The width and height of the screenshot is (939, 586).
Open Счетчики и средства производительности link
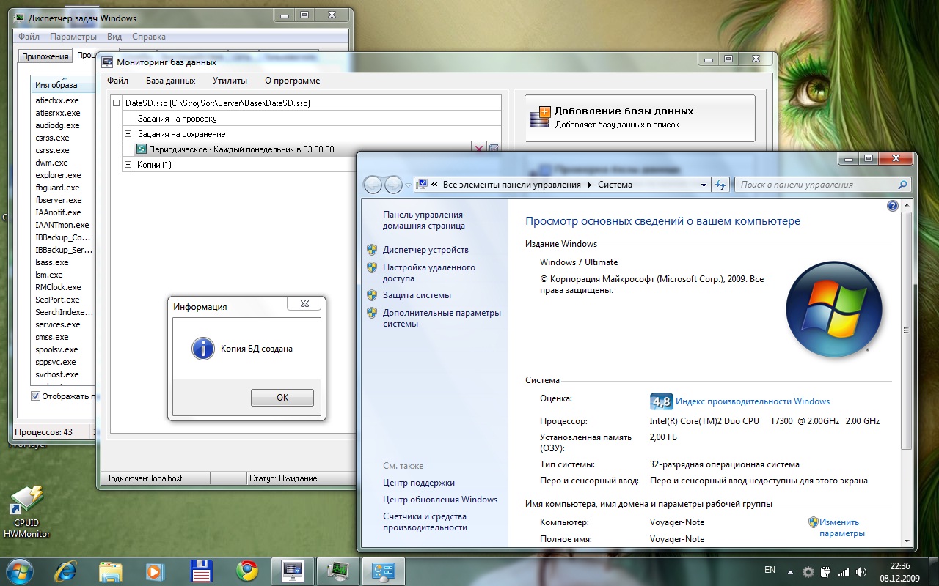point(425,522)
